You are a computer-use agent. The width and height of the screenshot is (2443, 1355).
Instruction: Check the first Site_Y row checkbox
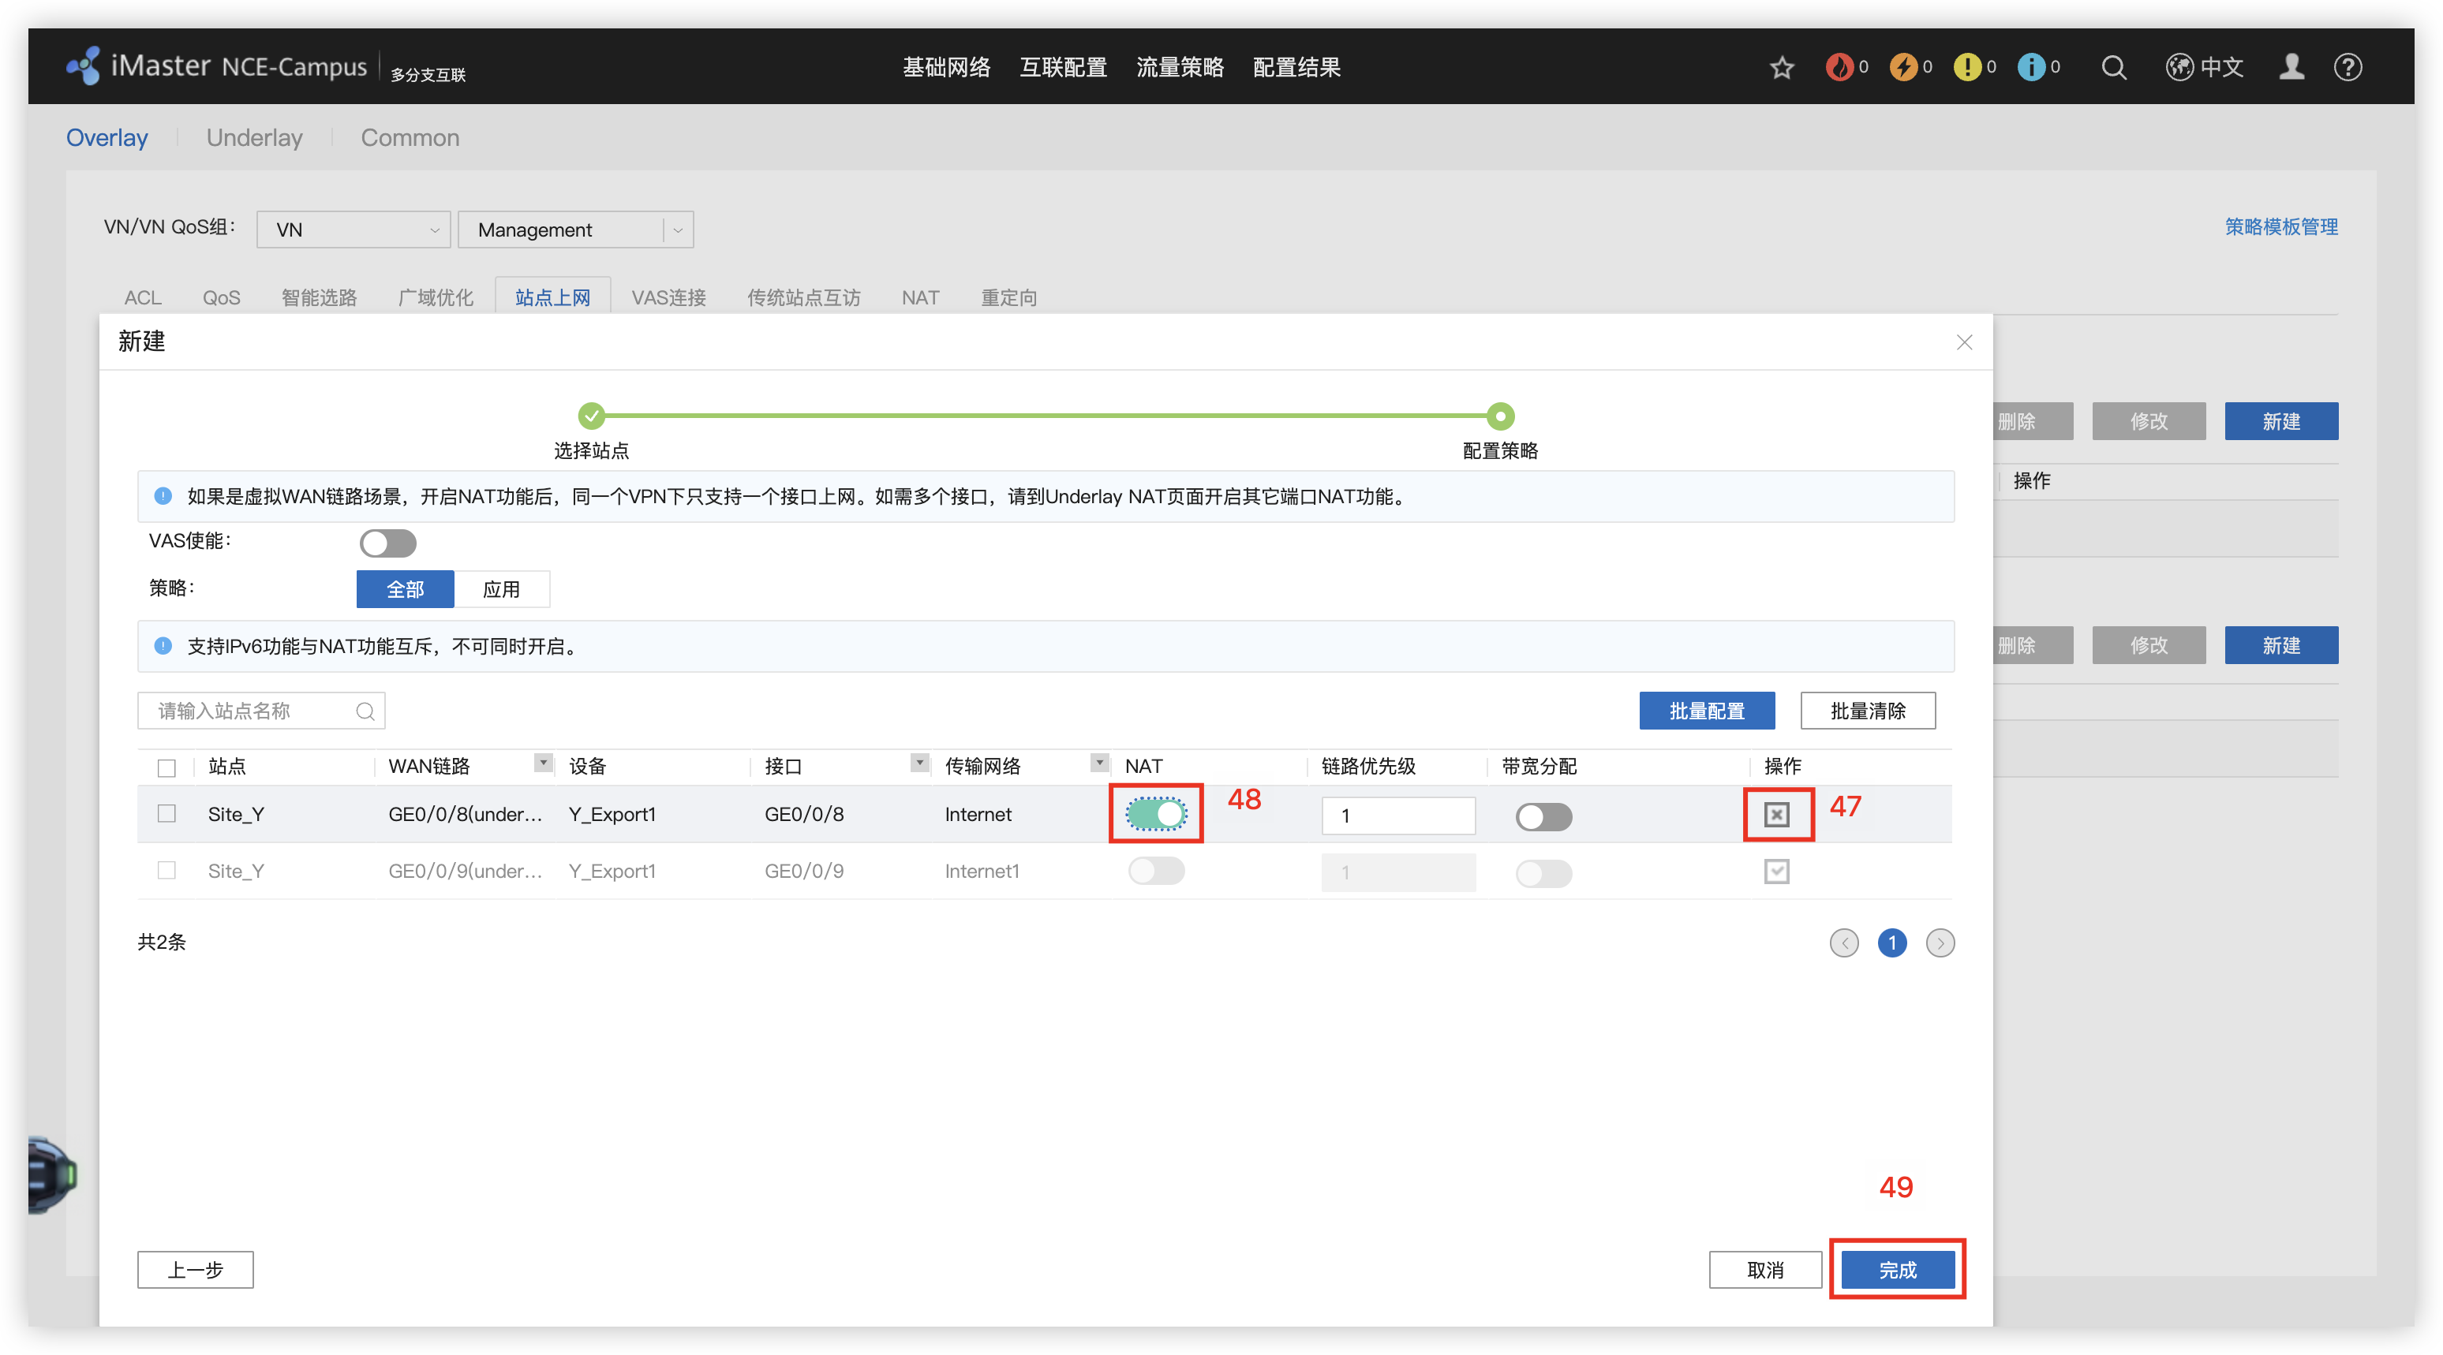167,814
